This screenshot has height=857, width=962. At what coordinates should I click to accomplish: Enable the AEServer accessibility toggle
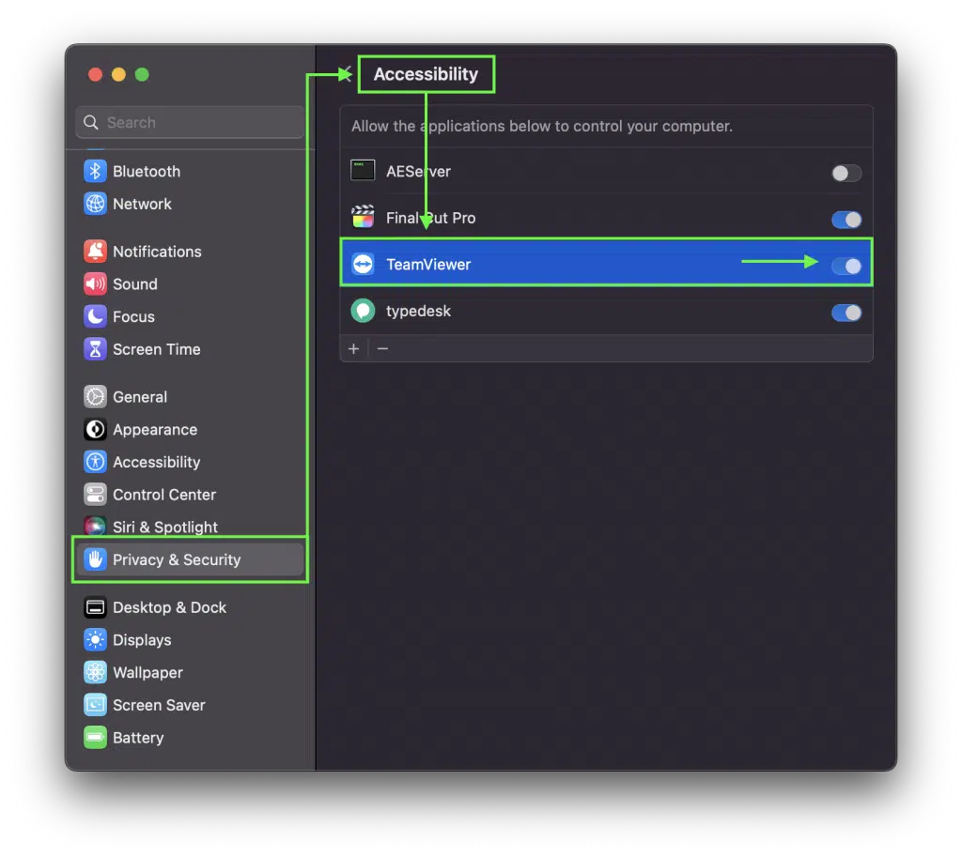tap(846, 174)
